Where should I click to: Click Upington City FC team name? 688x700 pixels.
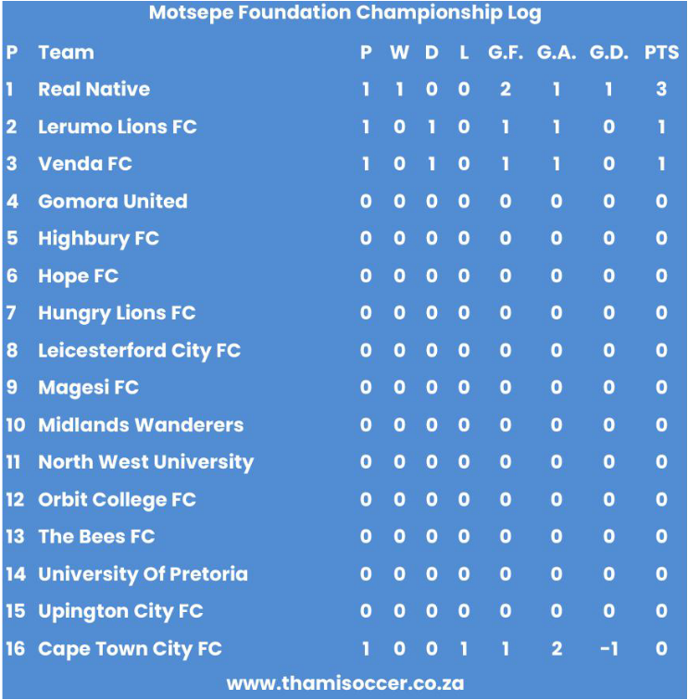coord(120,612)
